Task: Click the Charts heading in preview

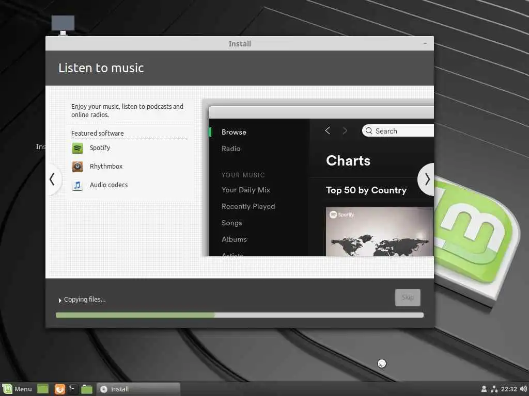Action: 348,161
